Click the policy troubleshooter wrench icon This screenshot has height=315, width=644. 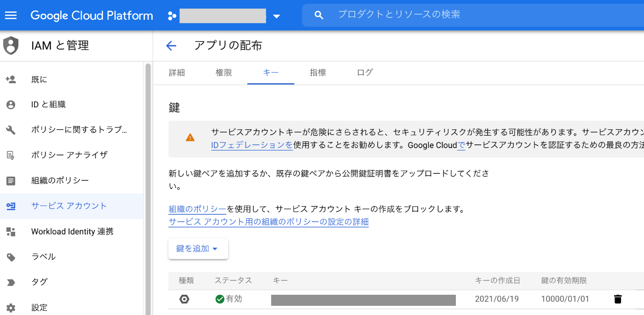tap(11, 130)
